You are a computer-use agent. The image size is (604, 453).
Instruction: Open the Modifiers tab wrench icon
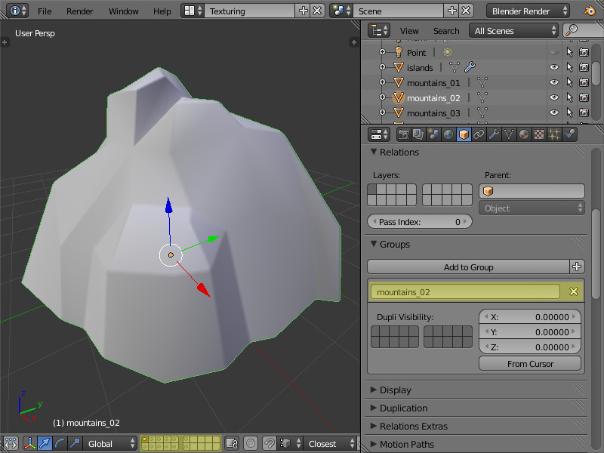[494, 134]
